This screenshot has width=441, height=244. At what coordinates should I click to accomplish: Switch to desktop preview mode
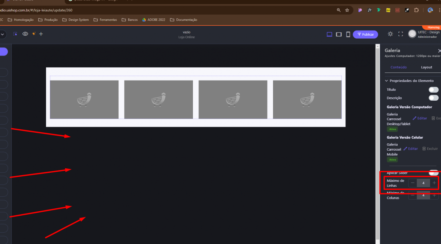329,34
